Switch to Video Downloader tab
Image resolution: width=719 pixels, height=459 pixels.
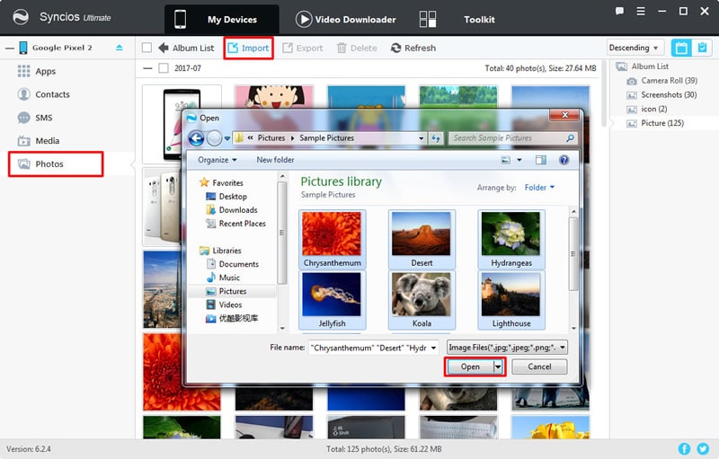pos(346,20)
